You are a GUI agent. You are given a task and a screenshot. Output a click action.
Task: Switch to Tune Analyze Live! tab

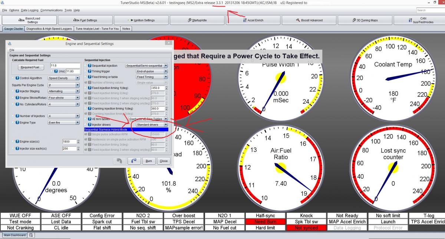(97, 29)
